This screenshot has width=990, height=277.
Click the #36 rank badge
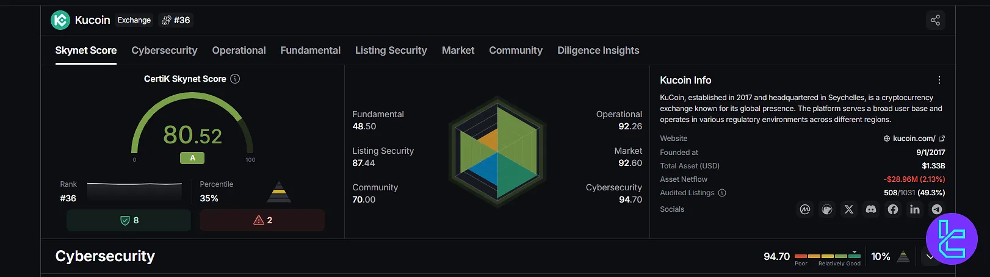[x=176, y=20]
